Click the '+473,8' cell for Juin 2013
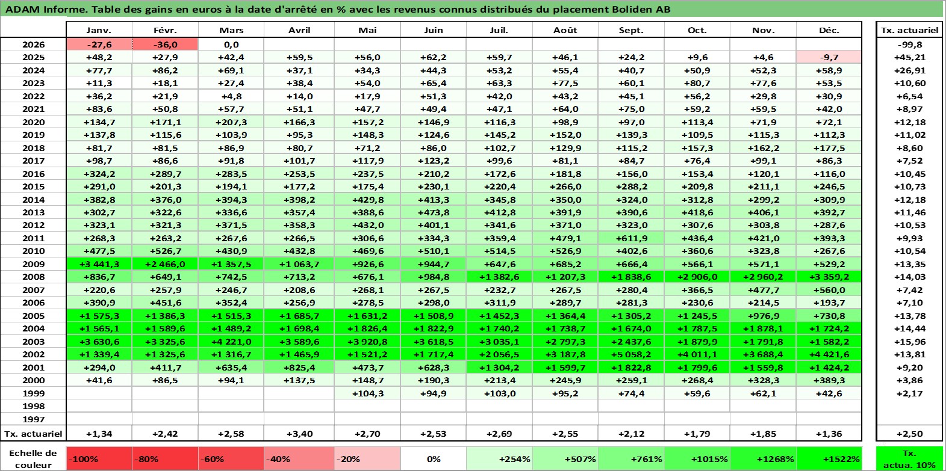The image size is (946, 471). [434, 212]
